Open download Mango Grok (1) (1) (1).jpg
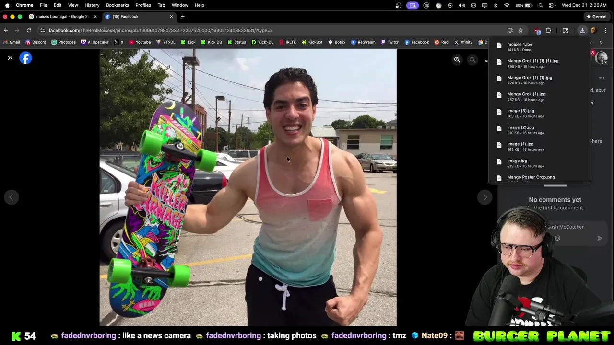Screen dimensions: 614x345 pos(539,64)
